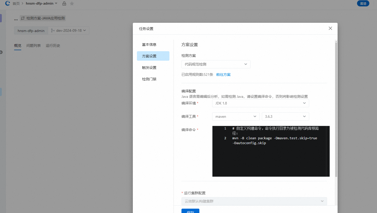
Task: Click the 邀请 button
Action: tap(363, 3)
